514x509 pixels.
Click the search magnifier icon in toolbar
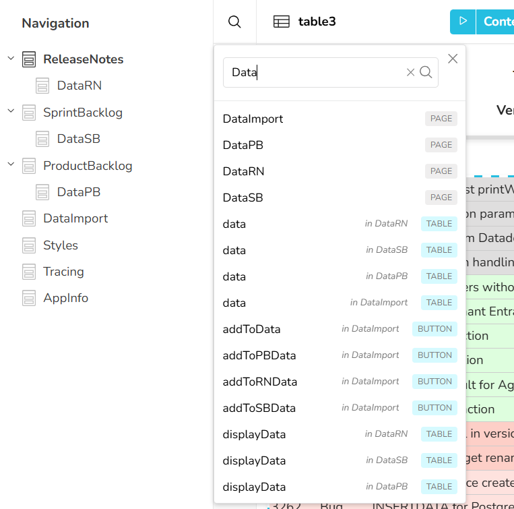pyautogui.click(x=234, y=22)
